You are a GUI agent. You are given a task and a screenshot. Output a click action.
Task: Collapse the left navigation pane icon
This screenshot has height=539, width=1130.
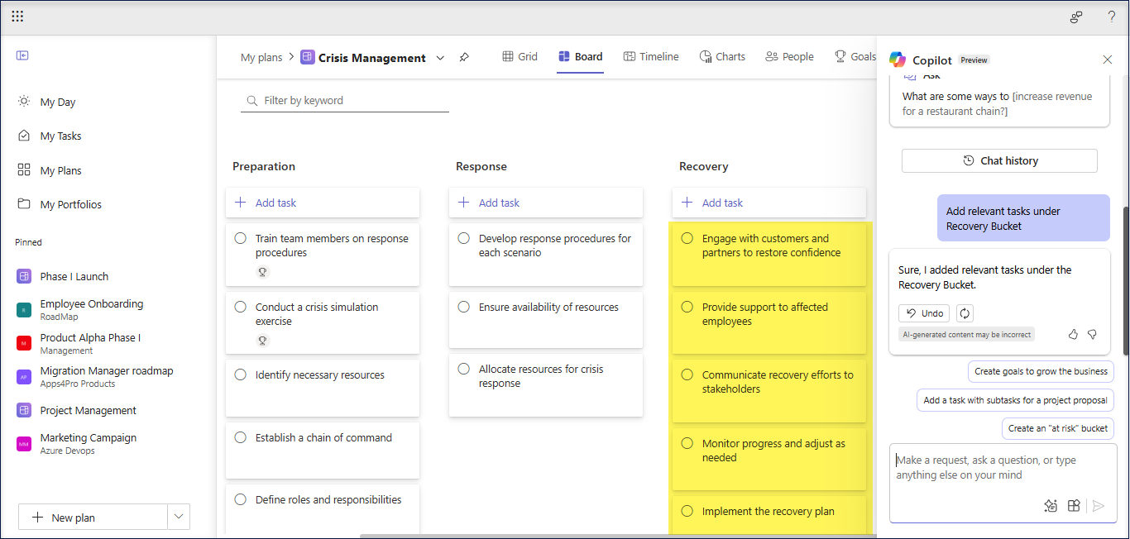pyautogui.click(x=22, y=55)
